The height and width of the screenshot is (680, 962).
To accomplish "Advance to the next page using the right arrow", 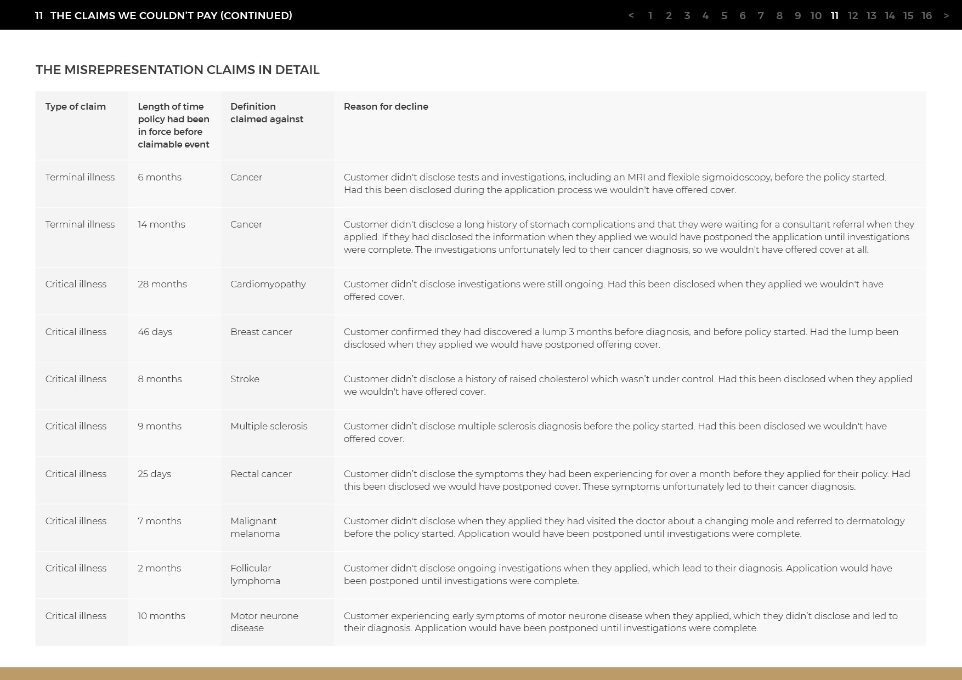I will click(x=945, y=16).
